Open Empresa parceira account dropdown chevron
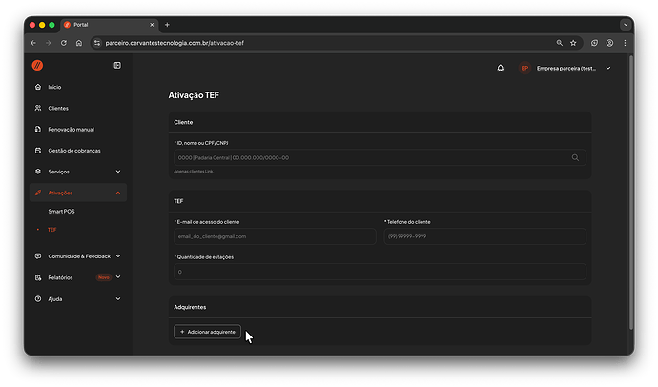 (x=608, y=68)
